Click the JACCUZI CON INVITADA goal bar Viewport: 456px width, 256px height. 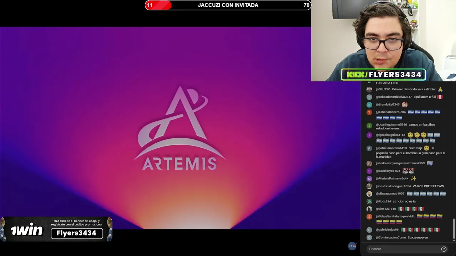[228, 5]
